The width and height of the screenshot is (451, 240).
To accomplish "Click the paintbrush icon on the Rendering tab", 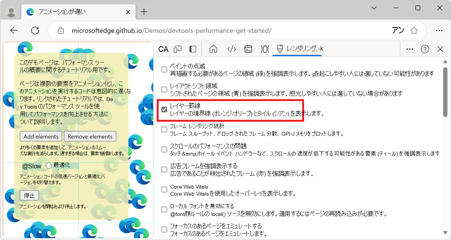I will (x=280, y=49).
